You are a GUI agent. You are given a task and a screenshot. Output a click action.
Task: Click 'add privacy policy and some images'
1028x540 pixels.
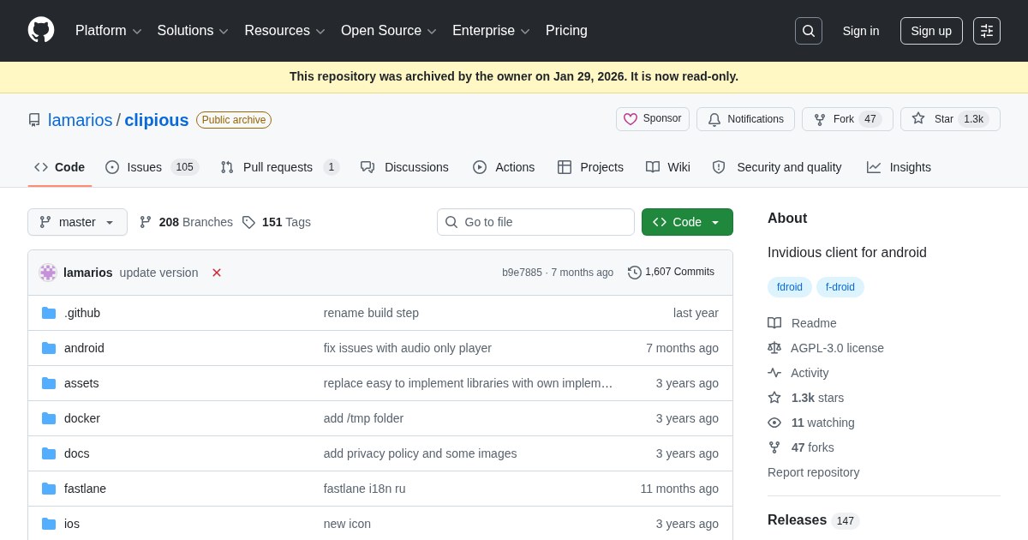click(420, 453)
